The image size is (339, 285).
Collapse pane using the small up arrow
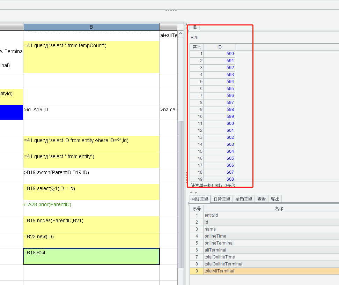point(191,192)
